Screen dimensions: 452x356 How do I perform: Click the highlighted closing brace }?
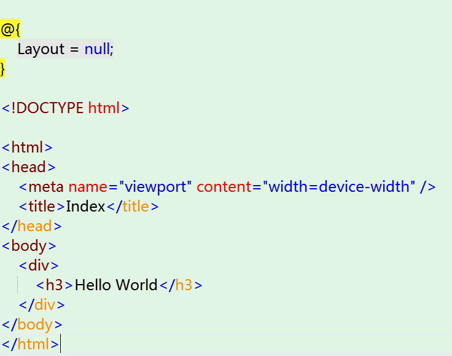(x=2, y=68)
